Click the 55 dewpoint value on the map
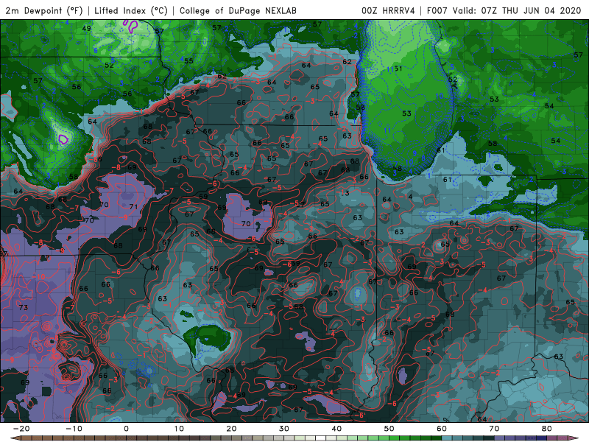Screen dimensions: 589x442 (x=188, y=60)
